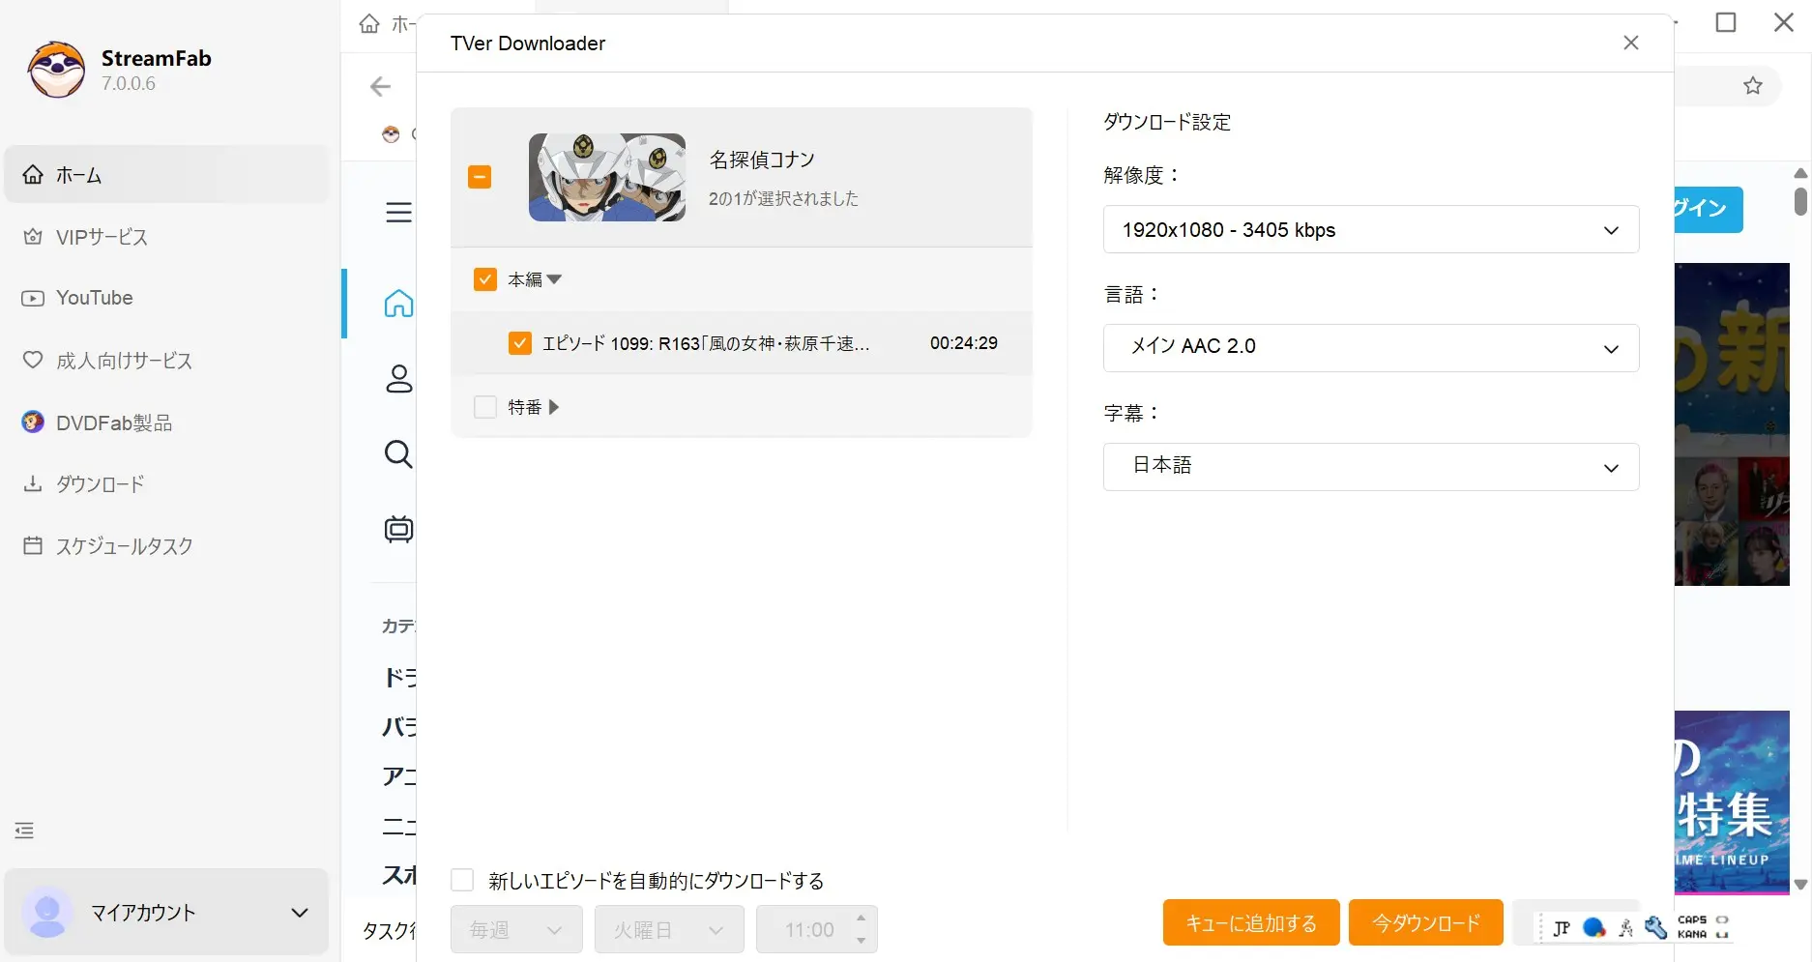Screen dimensions: 1812x962
Task: Click the JP input language indicator
Action: [1561, 928]
